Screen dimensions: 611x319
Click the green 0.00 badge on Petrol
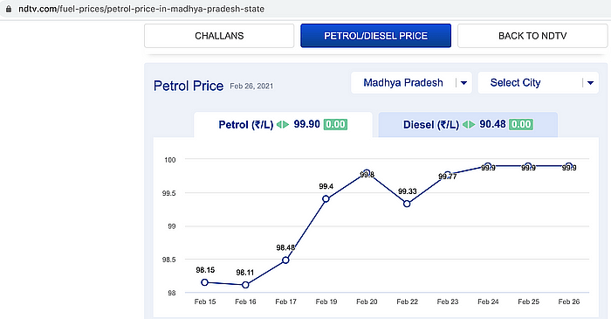[335, 124]
